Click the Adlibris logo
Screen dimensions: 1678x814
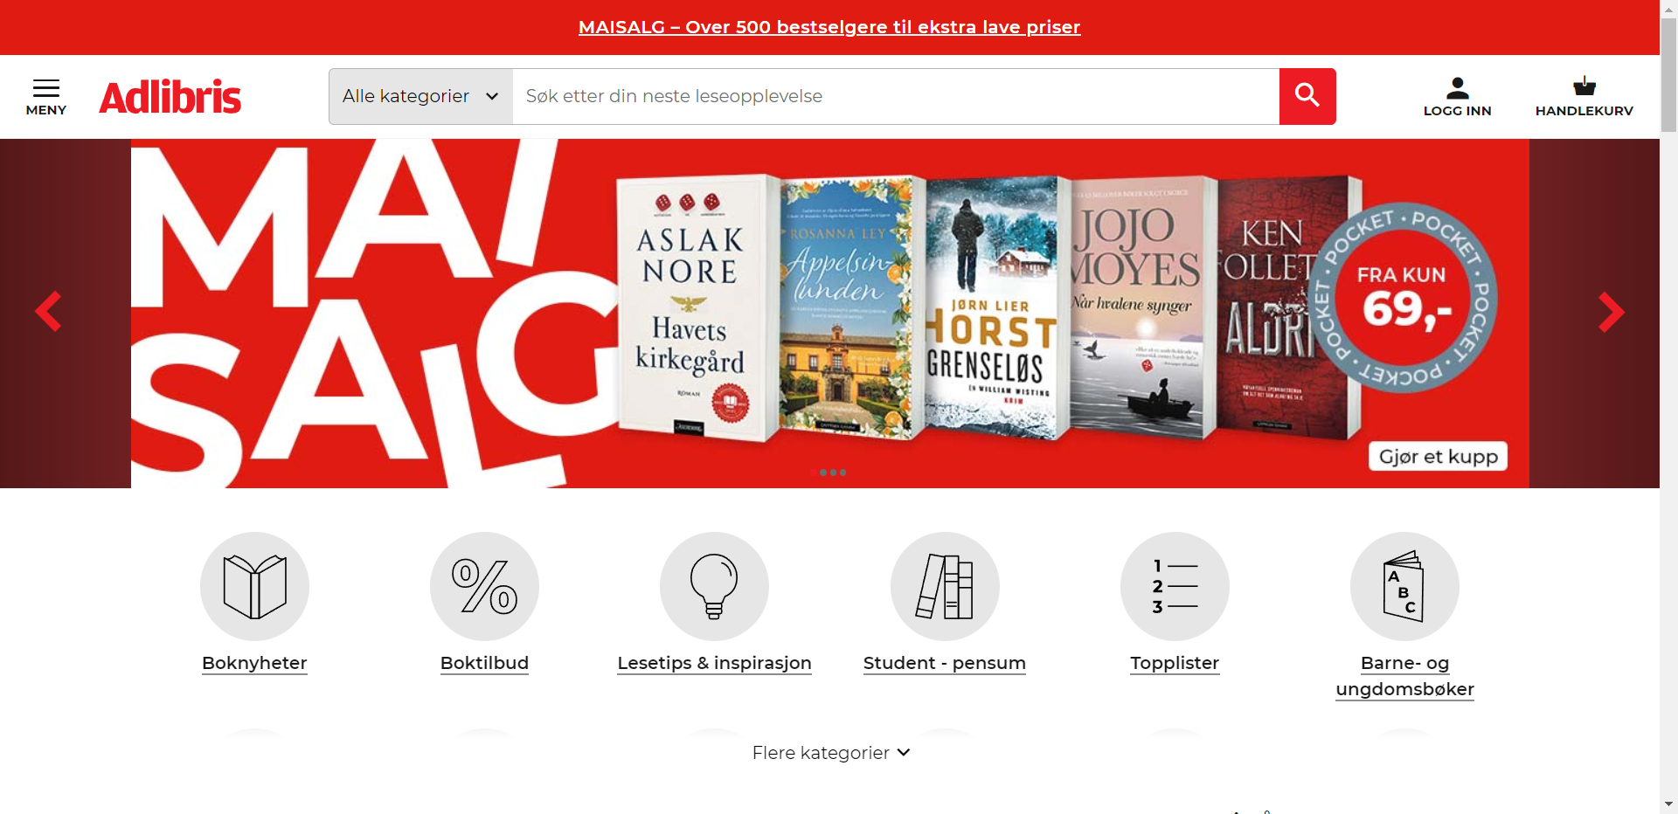click(x=170, y=97)
